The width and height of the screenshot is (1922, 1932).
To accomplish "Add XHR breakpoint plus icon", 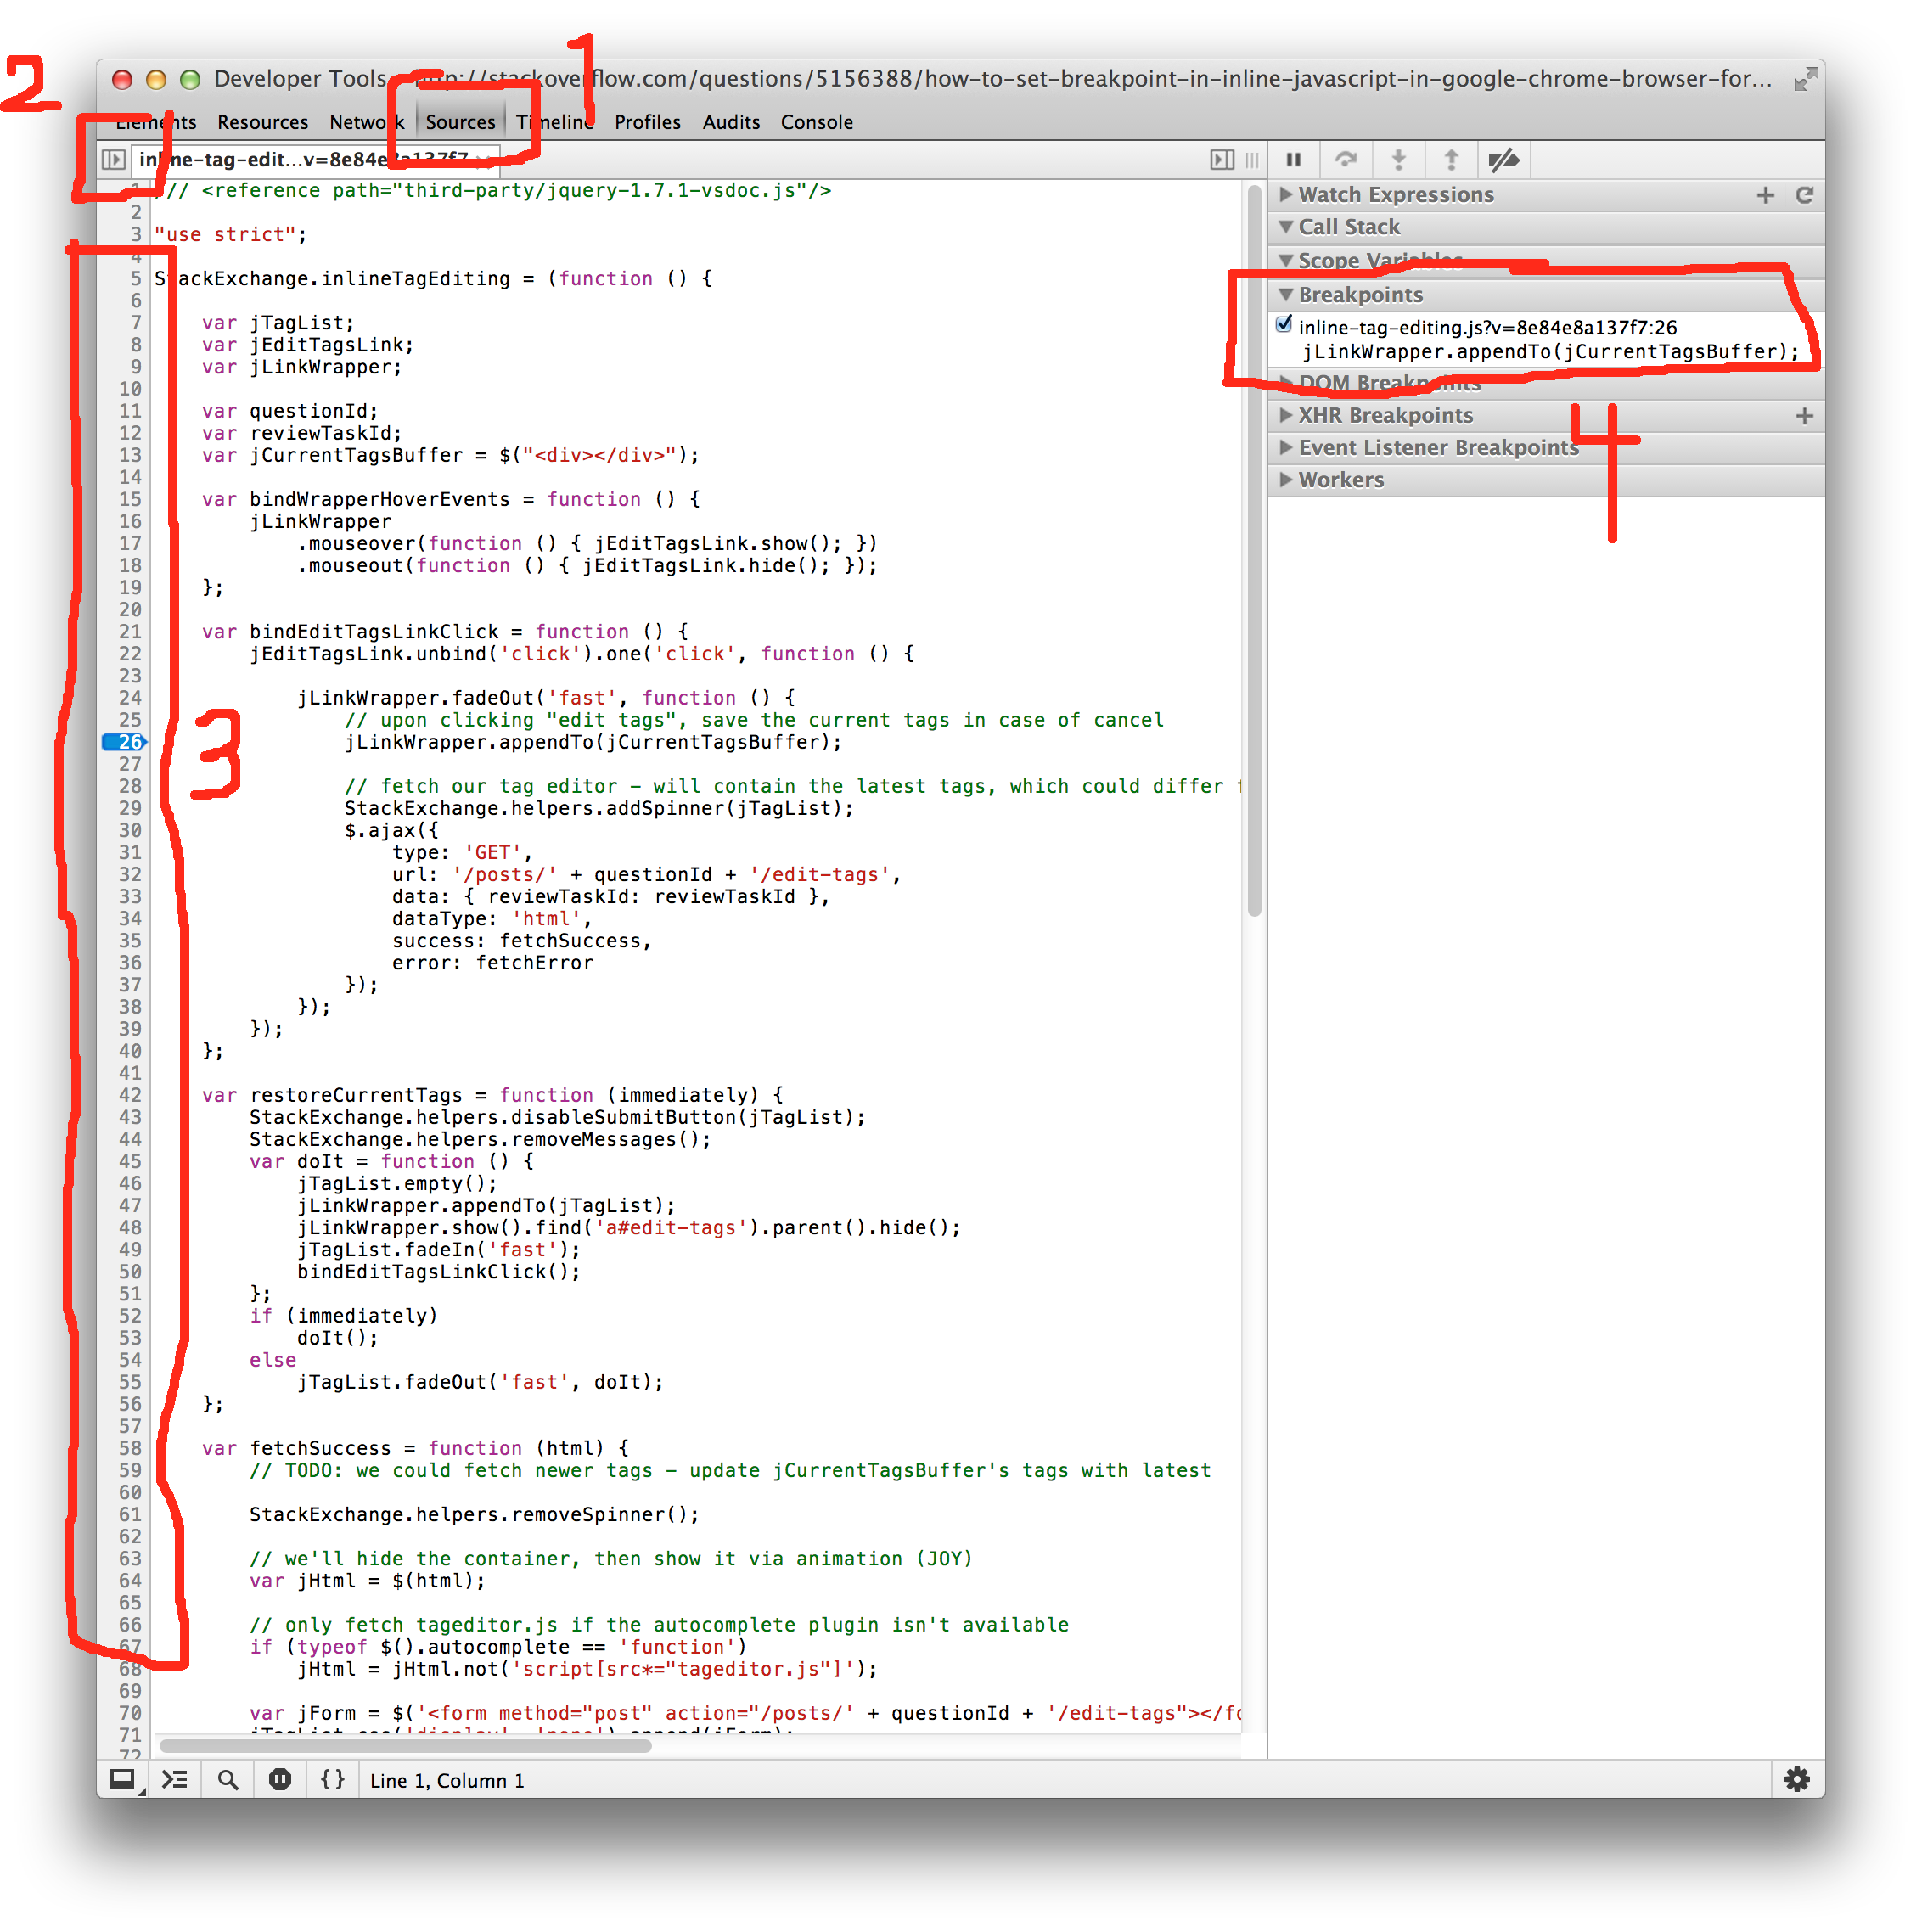I will 1805,416.
